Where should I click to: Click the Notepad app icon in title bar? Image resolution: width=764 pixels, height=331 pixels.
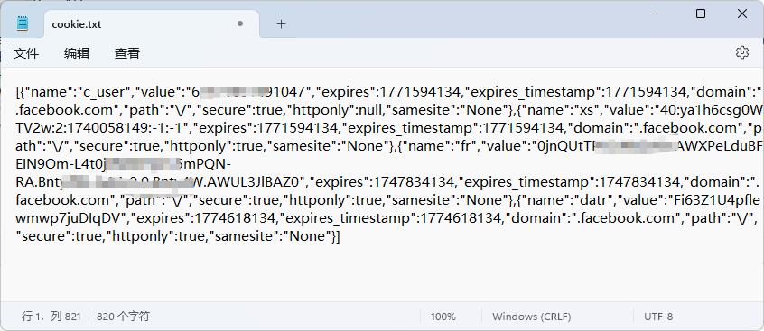coord(23,23)
